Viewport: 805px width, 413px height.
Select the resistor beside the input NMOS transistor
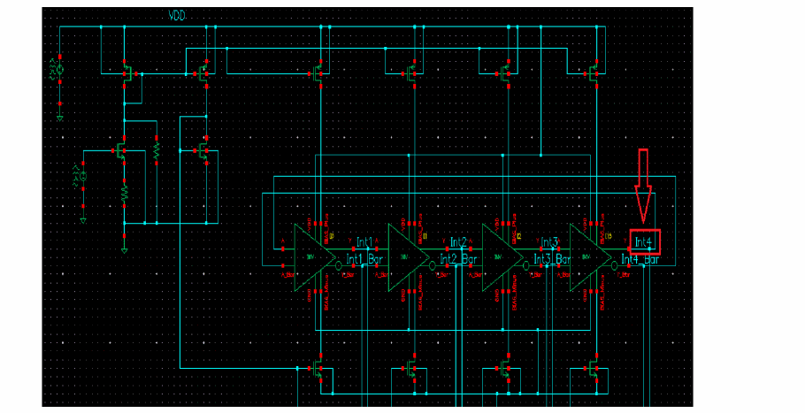click(157, 150)
